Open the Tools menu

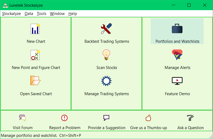(42, 14)
